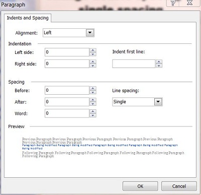
Task: Dismiss the dialog with the Cancel button
Action: (179, 186)
